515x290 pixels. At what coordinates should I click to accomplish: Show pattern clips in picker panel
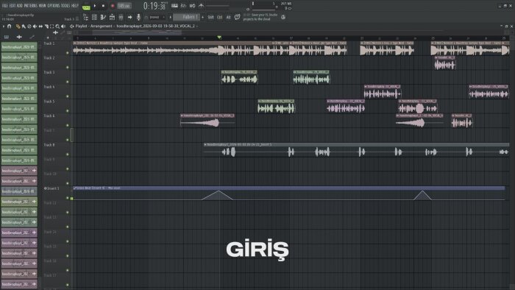click(x=7, y=37)
